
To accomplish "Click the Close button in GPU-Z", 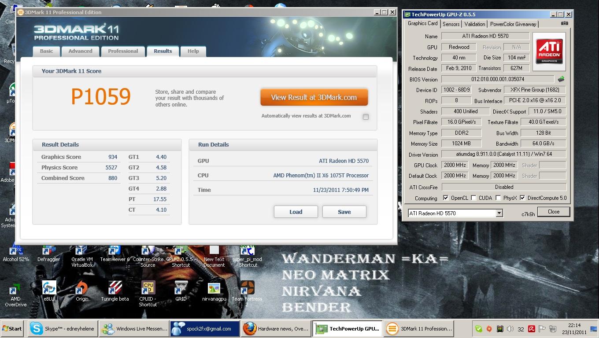I will pyautogui.click(x=554, y=212).
